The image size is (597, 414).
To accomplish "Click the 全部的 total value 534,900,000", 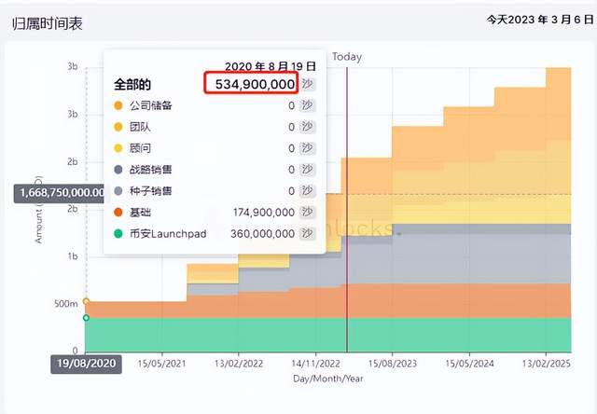I will (251, 84).
